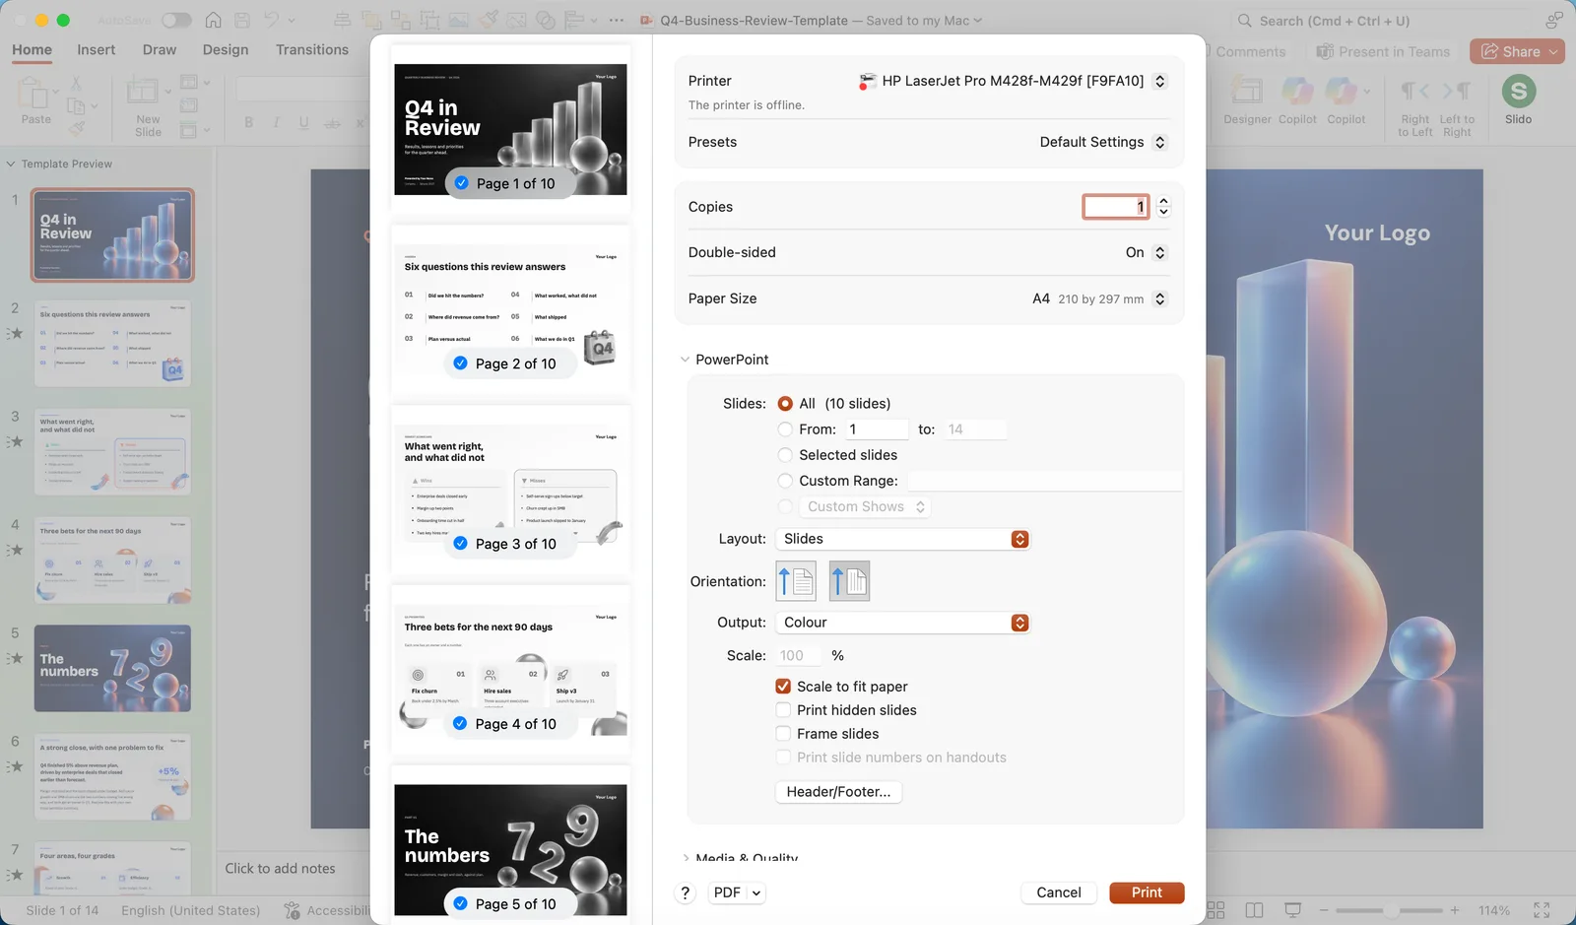Click fit slide to window icon
This screenshot has height=925, width=1576.
point(1542,910)
